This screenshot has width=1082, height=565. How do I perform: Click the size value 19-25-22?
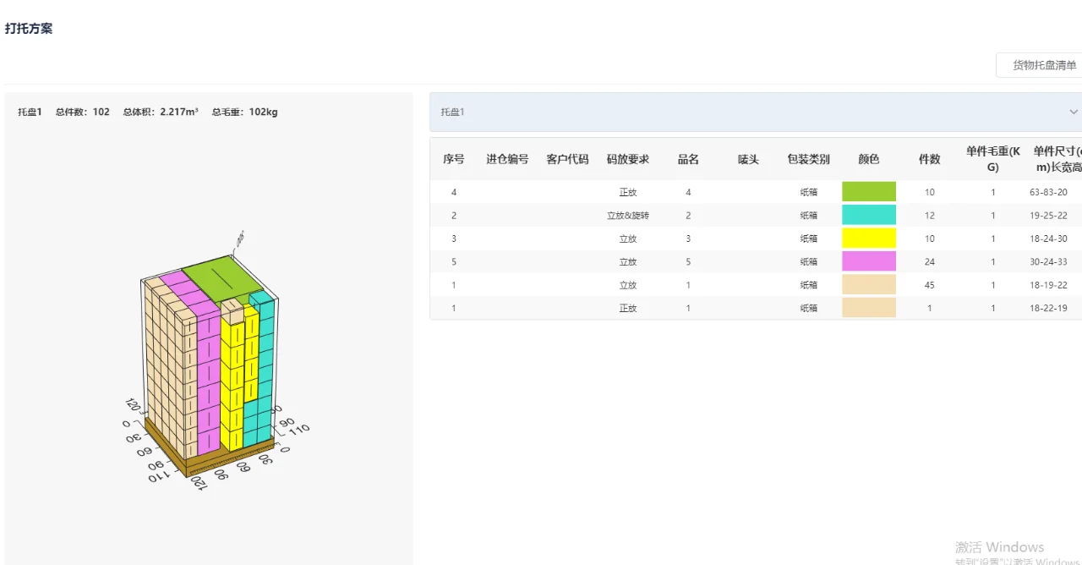click(x=1048, y=216)
